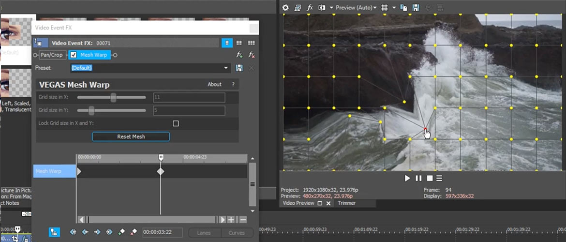Toggle Sync Cursor to media timeline
The image size is (566, 242).
[54, 232]
